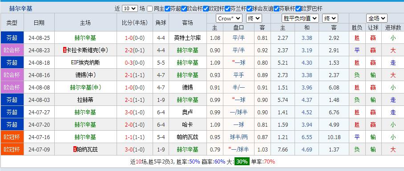Toggle the 同主 checkbox
Screen dimensions: 404x171
(149, 9)
